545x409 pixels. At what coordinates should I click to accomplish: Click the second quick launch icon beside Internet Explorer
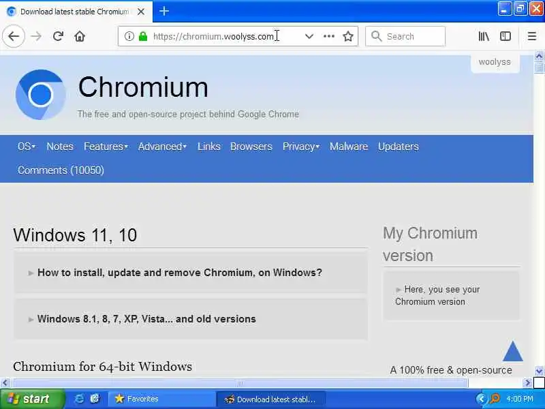[95, 399]
